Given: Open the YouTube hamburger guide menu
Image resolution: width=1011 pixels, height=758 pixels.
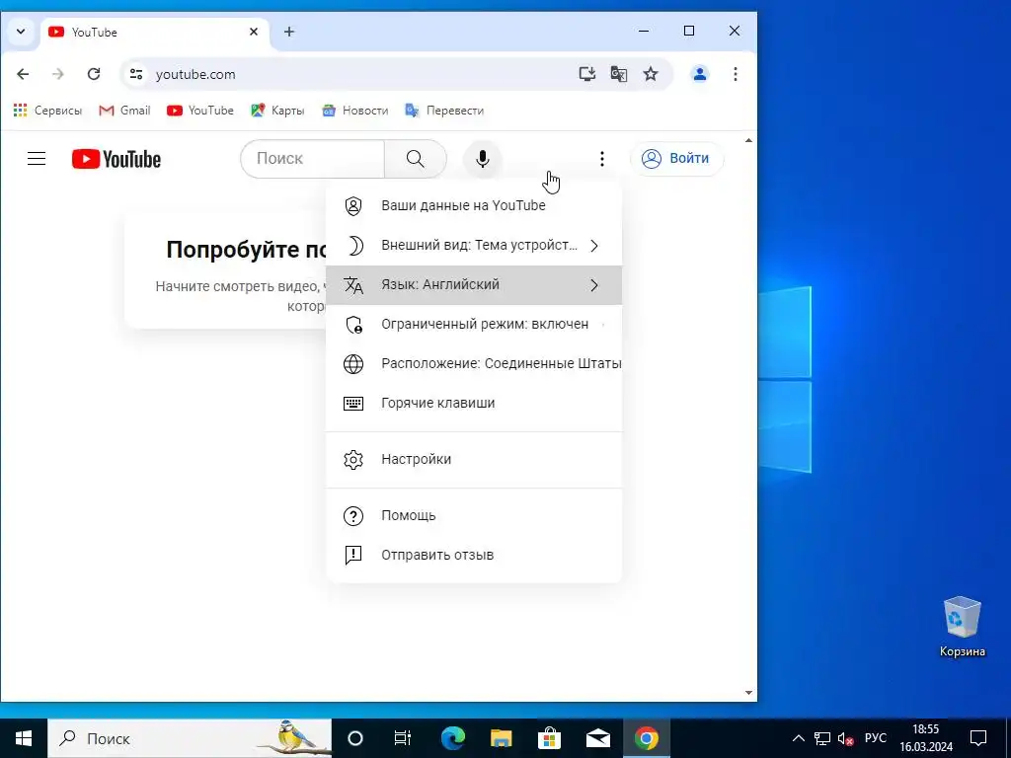Looking at the screenshot, I should coord(37,159).
